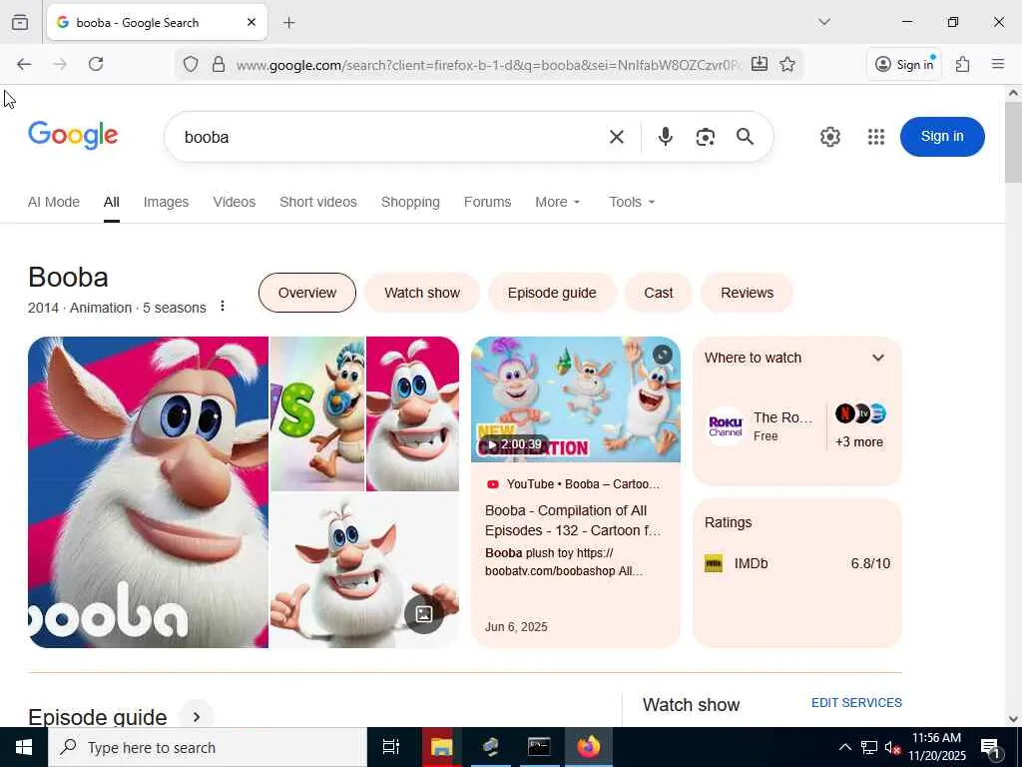
Task: Click in the Google search input field
Action: pos(391,137)
